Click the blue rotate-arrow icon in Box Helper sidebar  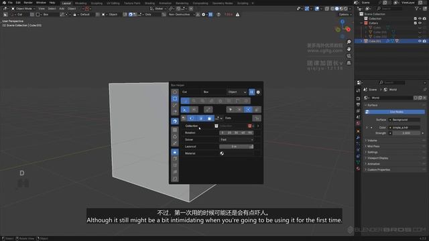pyautogui.click(x=175, y=121)
